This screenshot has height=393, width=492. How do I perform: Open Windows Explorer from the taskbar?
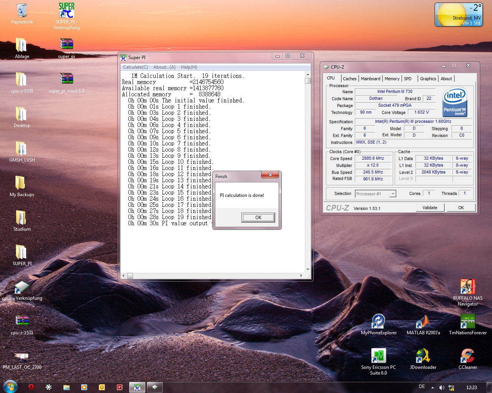click(66, 387)
